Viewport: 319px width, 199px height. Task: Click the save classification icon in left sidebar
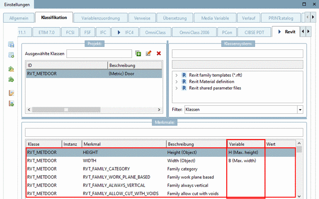tap(11, 44)
